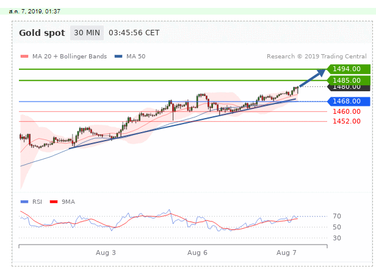Screen dimensions: 376x272
Task: Click the MA 50 legend label
Action: [136, 57]
